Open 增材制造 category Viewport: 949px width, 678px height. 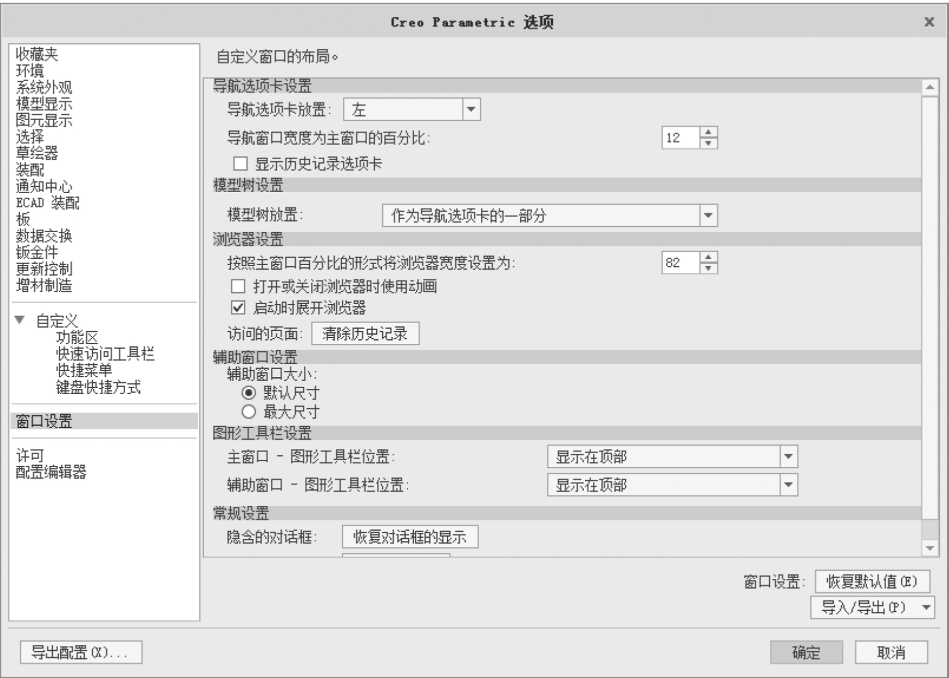point(44,285)
